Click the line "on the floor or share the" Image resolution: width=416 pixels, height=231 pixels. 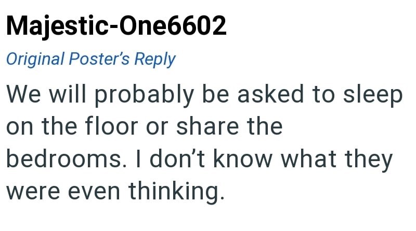coord(144,126)
